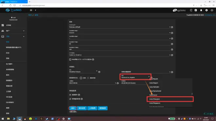Open the NTP servers sidebar item
The height and width of the screenshot is (121, 216).
point(13,47)
